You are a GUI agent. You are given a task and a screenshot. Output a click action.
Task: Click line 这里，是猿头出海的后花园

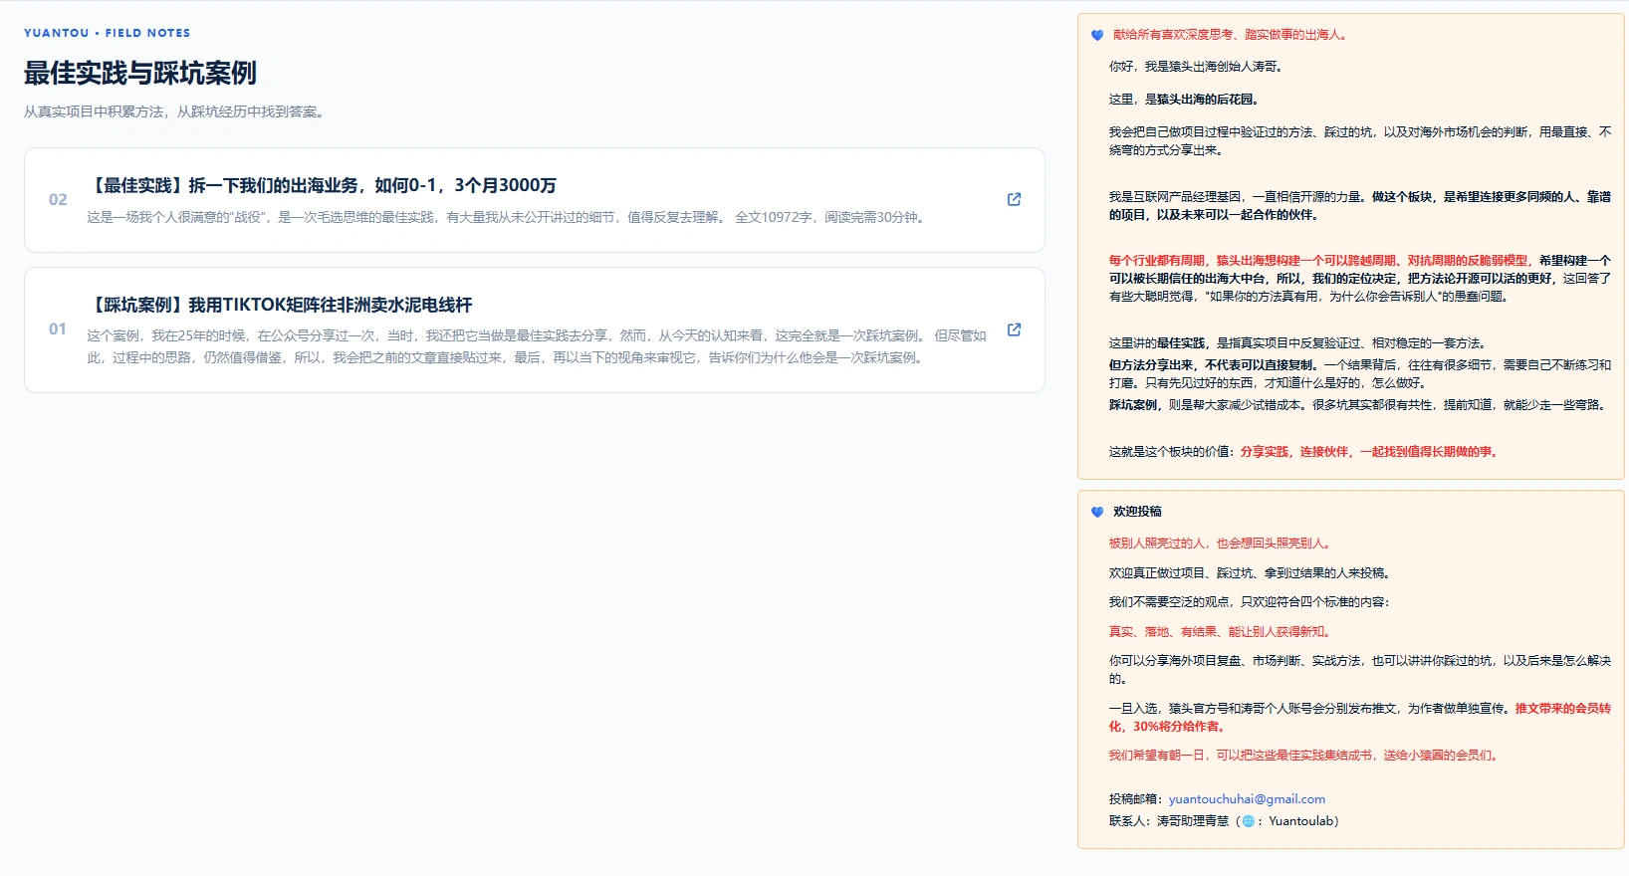coord(1186,100)
